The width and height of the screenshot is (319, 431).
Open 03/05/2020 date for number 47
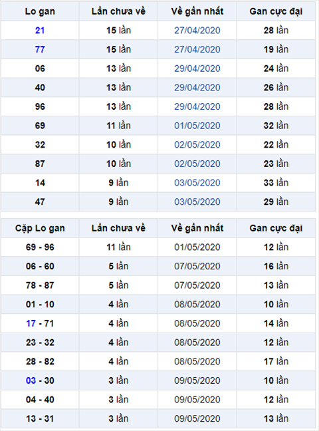(197, 202)
